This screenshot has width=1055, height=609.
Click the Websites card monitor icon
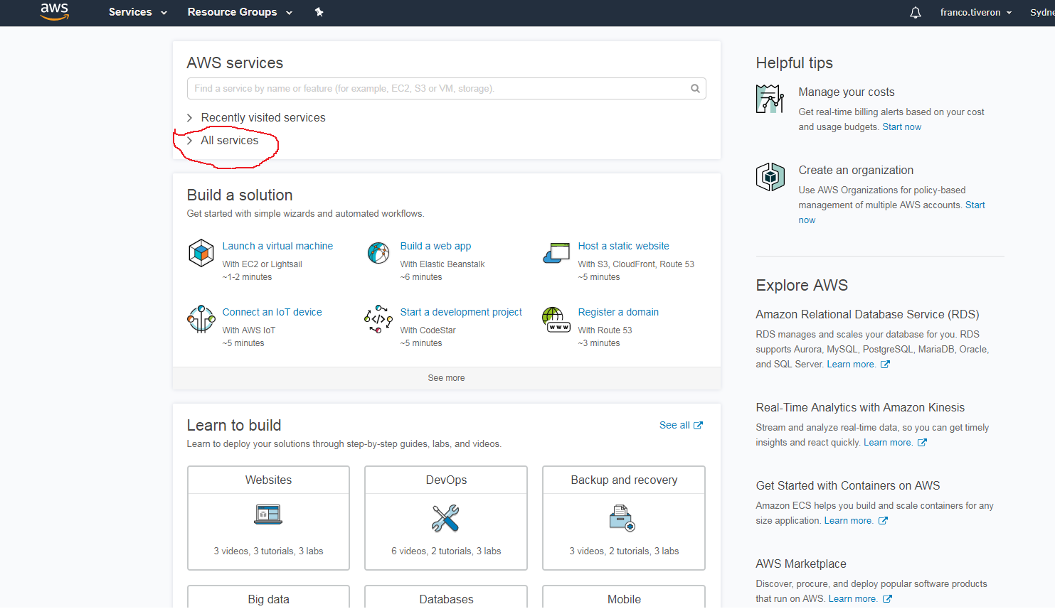pyautogui.click(x=268, y=514)
